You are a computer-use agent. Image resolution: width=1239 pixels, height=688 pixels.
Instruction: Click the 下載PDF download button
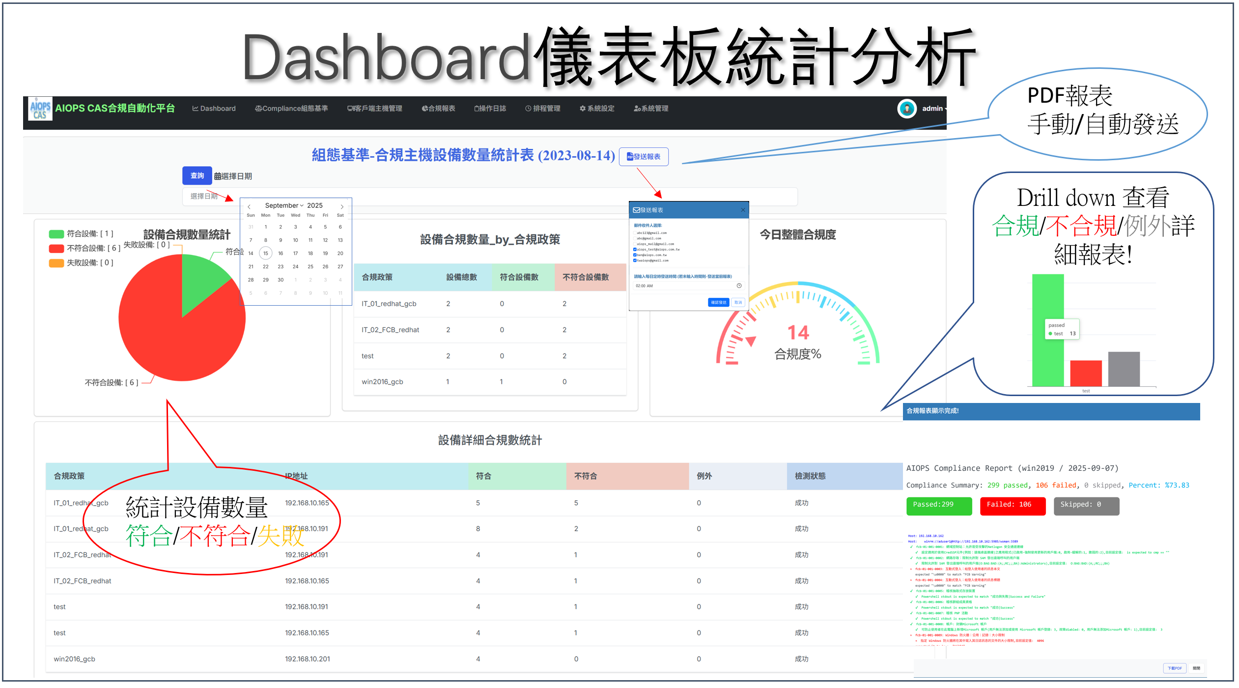[1175, 668]
